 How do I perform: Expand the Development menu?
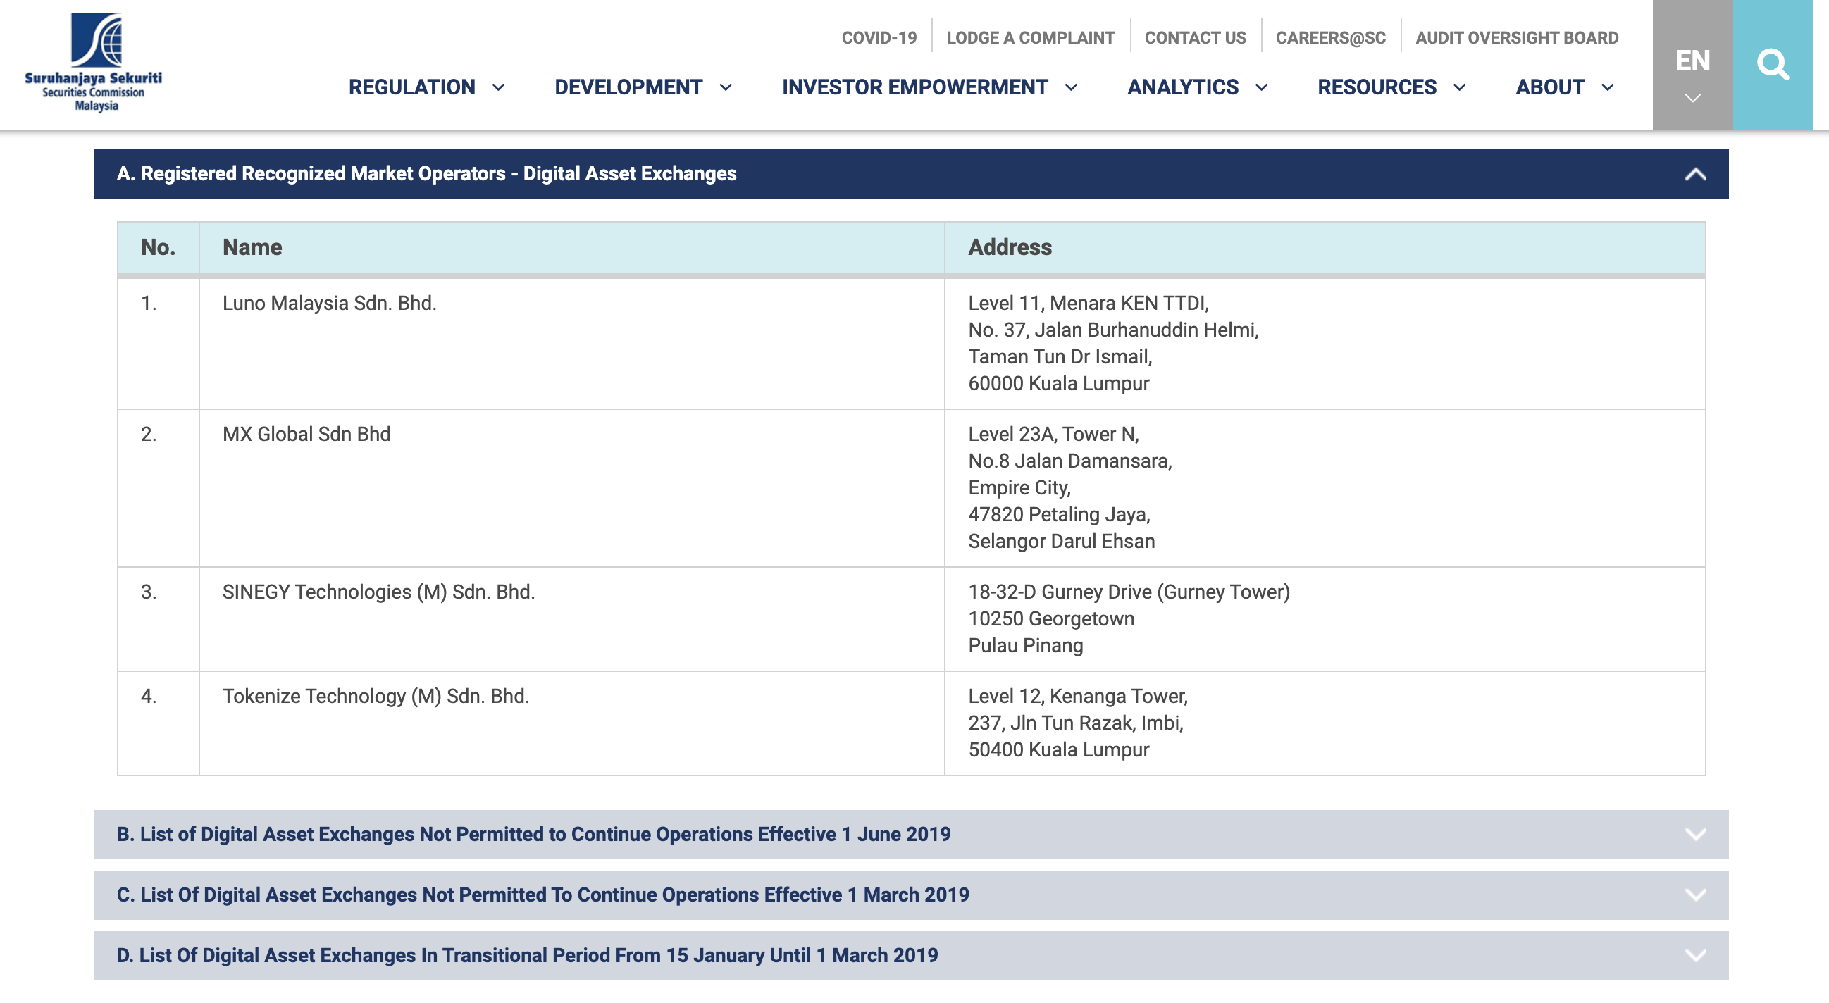643,87
